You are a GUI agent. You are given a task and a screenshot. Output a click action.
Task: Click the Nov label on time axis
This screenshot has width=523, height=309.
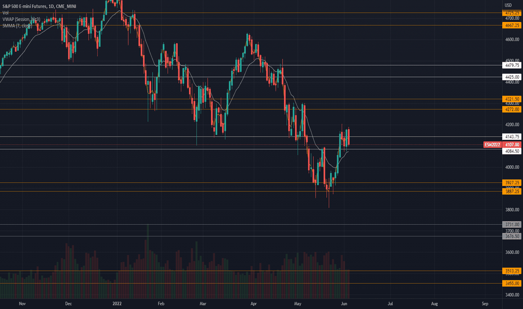coord(22,303)
